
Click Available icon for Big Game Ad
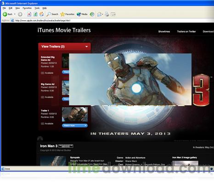coord(43,97)
